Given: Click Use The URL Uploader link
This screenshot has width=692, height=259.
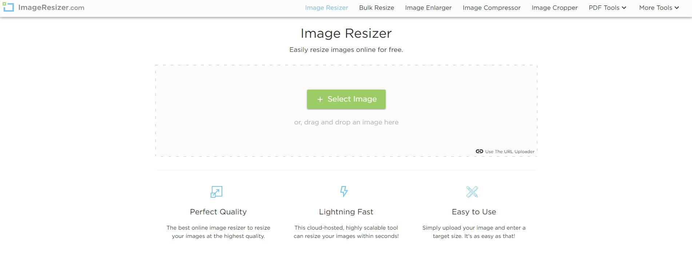Looking at the screenshot, I should [509, 151].
